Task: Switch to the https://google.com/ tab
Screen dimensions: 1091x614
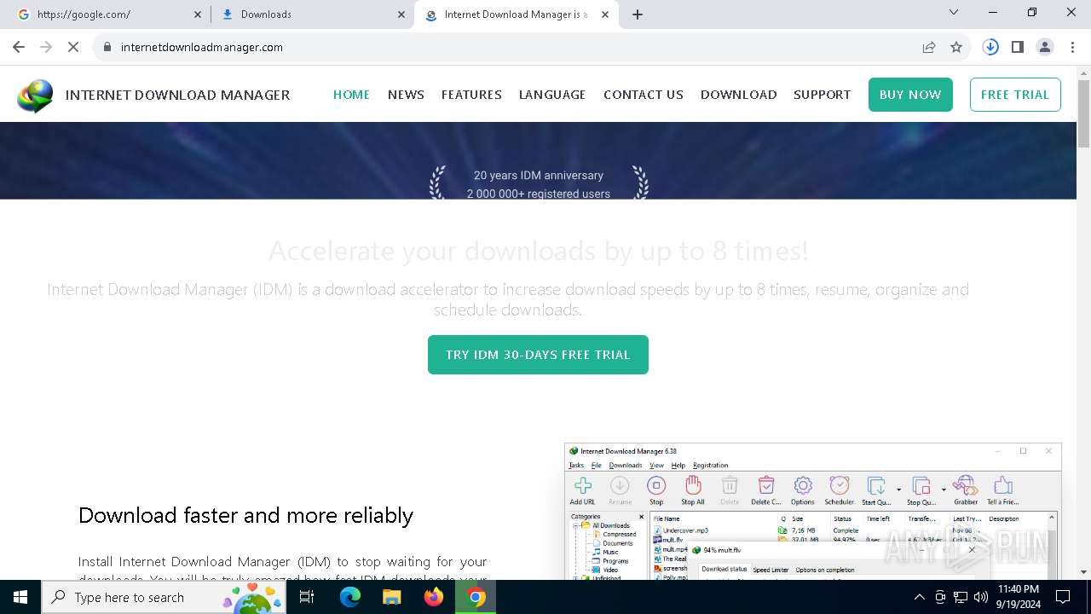Action: point(109,14)
